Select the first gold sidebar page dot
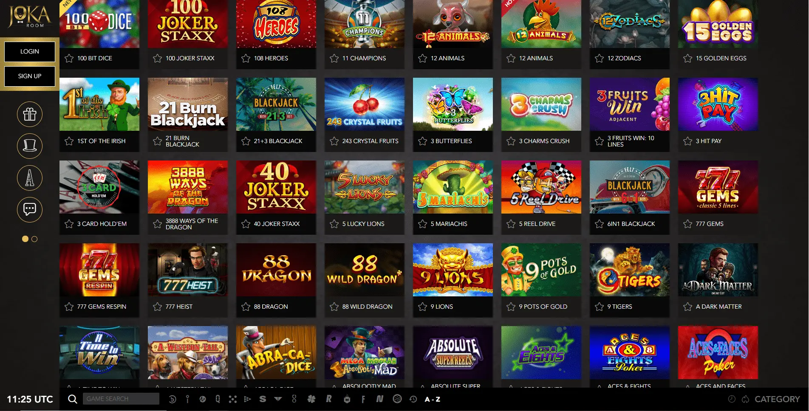Screen dimensions: 809x411 click(25, 239)
